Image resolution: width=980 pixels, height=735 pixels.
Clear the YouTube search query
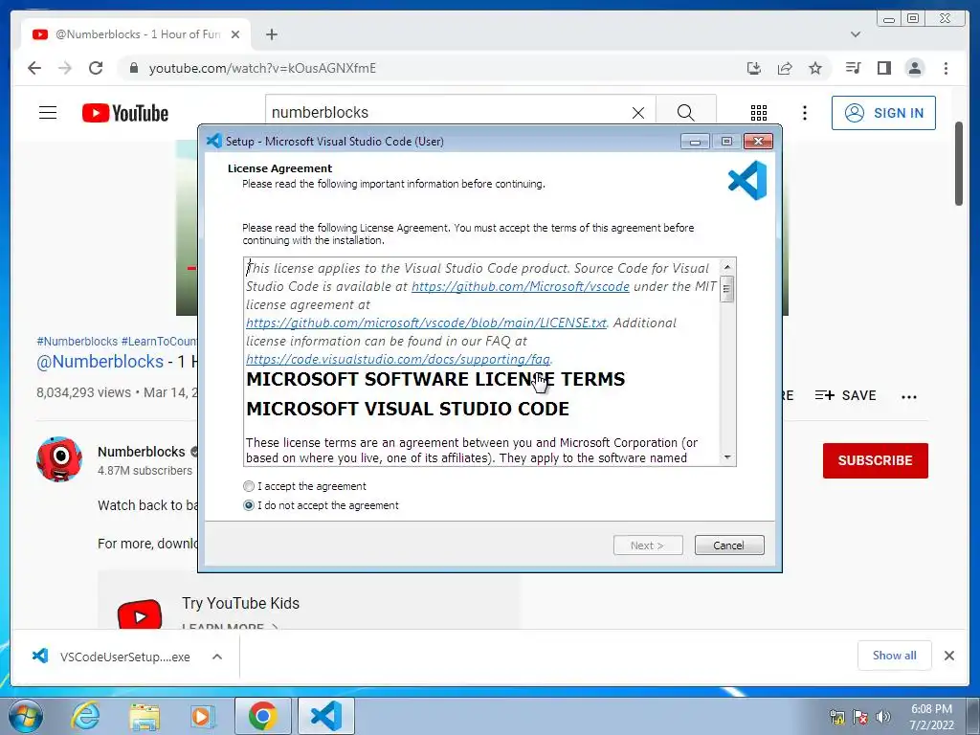coord(638,113)
